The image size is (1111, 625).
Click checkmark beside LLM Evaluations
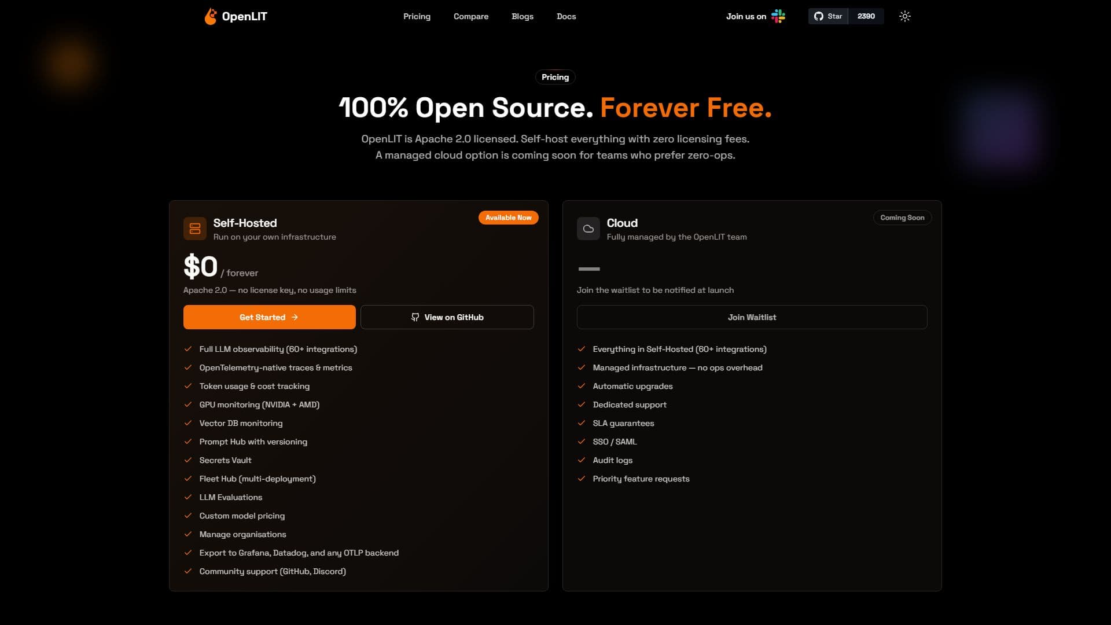[x=188, y=497]
